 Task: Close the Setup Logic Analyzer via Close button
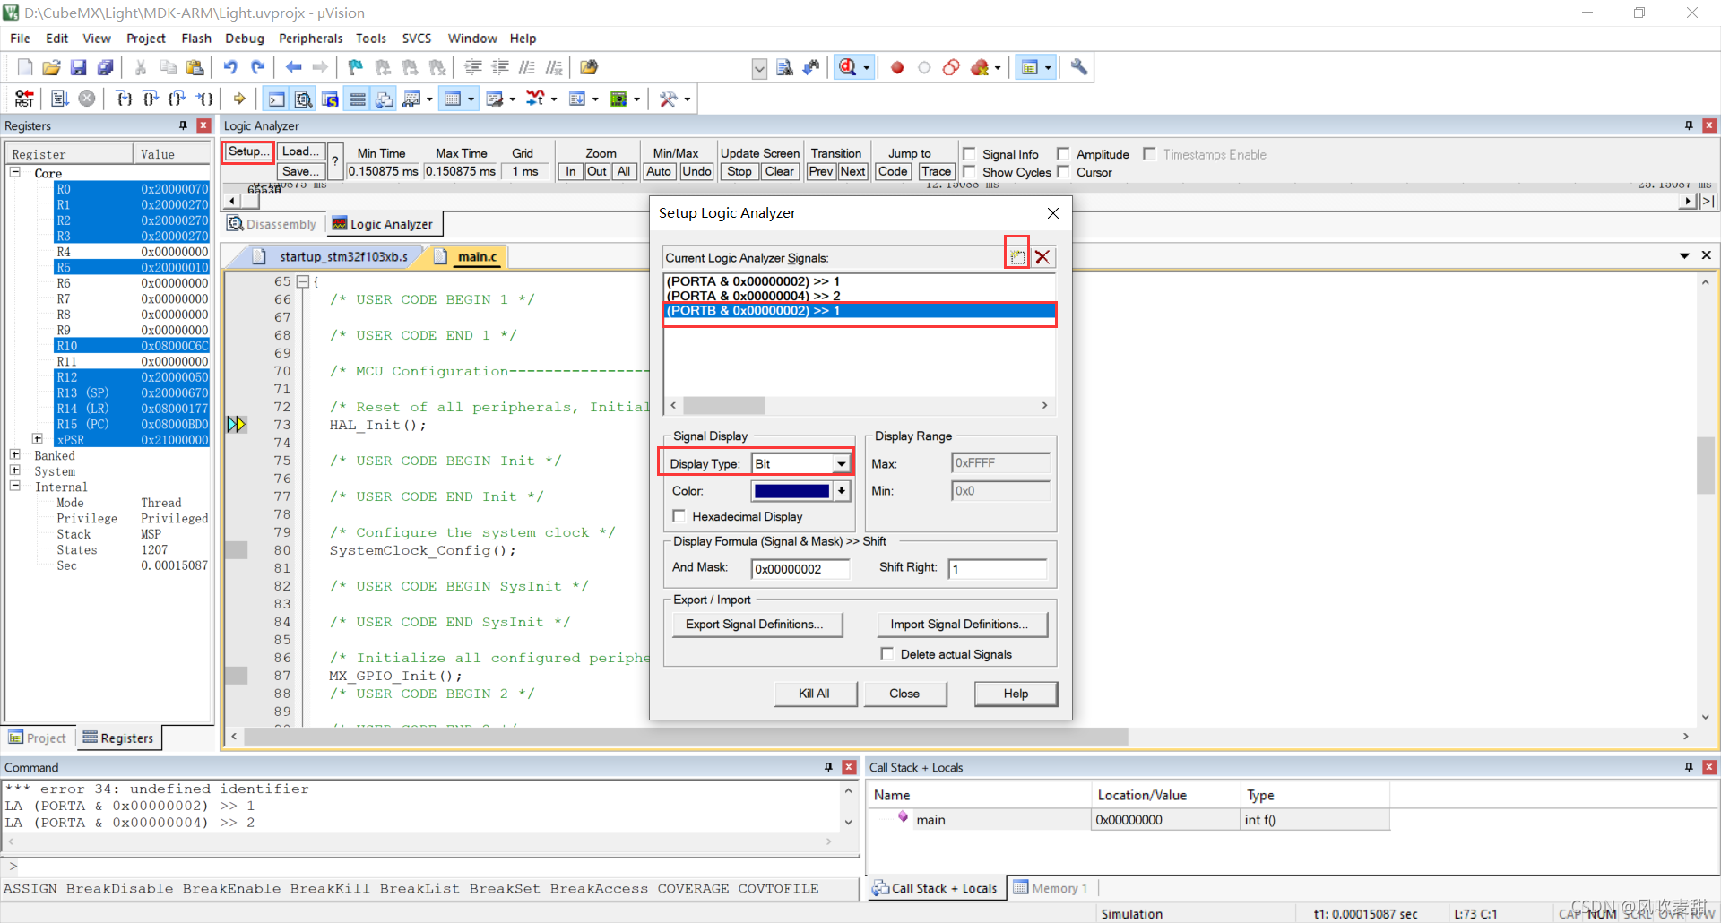[904, 694]
